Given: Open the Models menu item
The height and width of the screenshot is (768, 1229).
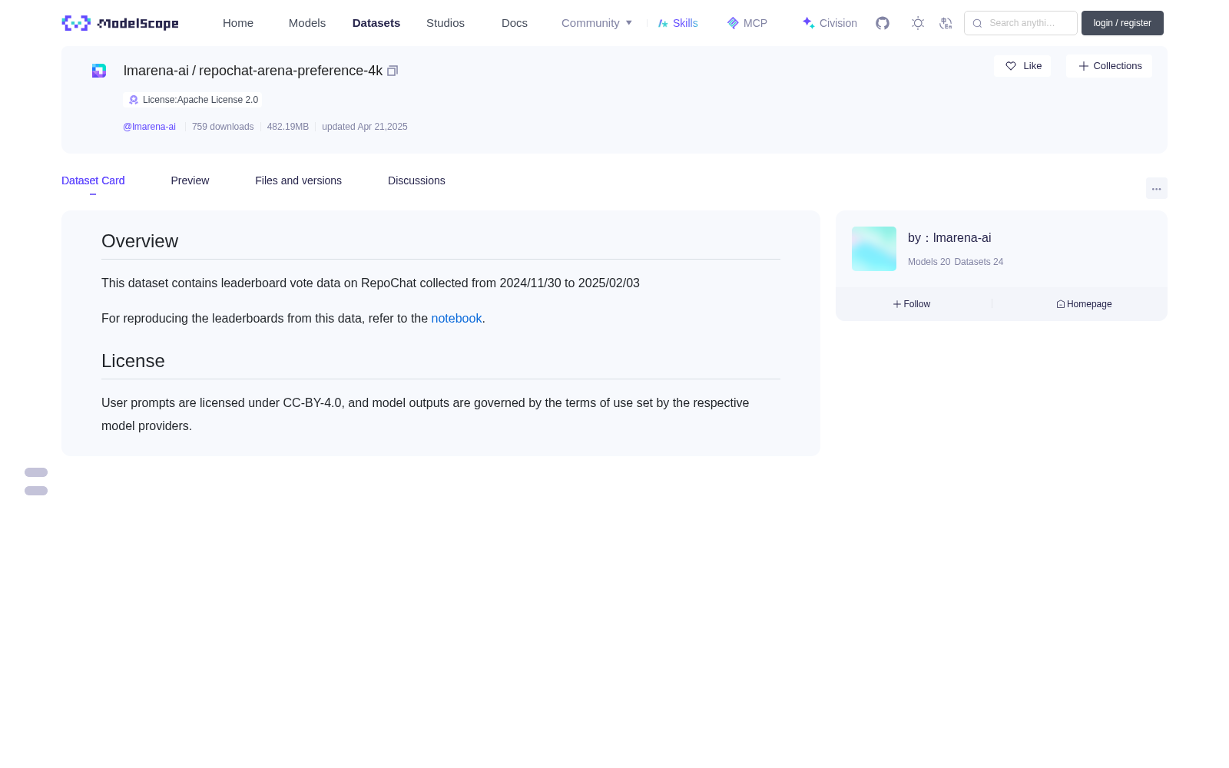Looking at the screenshot, I should (307, 23).
